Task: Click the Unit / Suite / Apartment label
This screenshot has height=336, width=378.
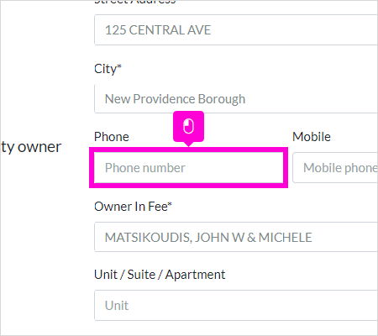Action: (x=160, y=275)
